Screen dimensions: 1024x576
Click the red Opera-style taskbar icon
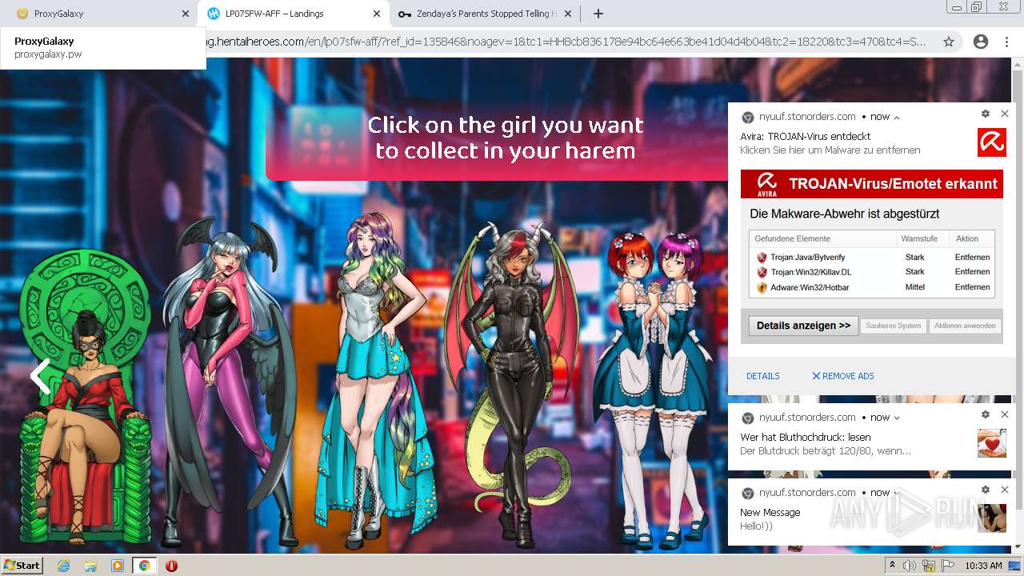[x=171, y=566]
